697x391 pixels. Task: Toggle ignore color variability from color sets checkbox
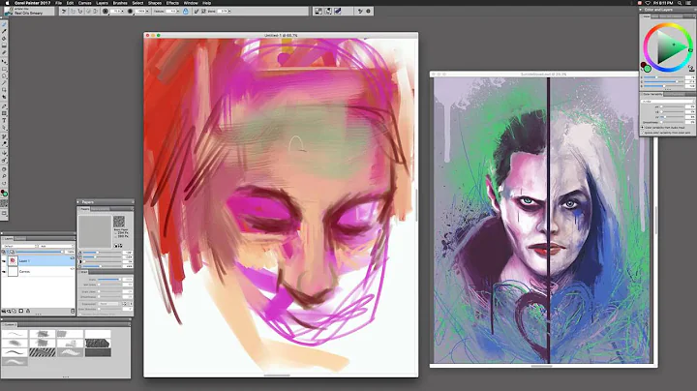(x=643, y=133)
